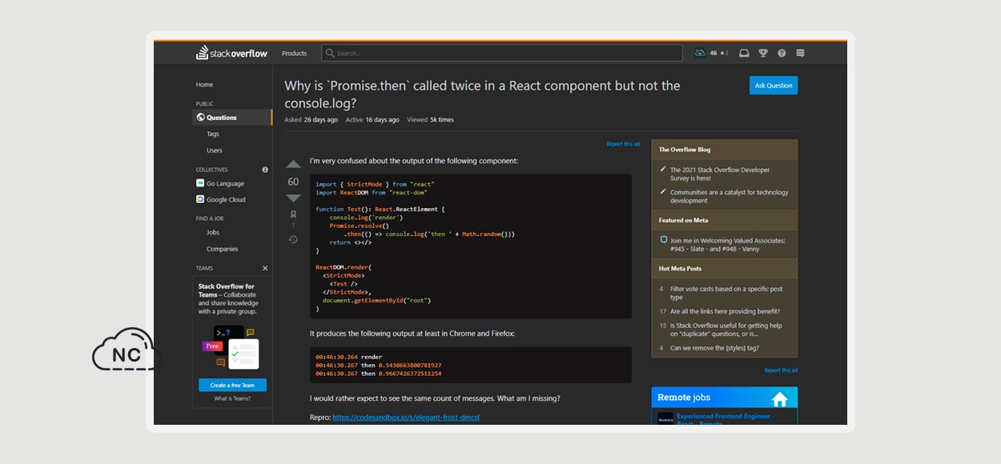Open the site switcher stack icon
Viewport: 1001px width, 464px height.
pyautogui.click(x=800, y=54)
